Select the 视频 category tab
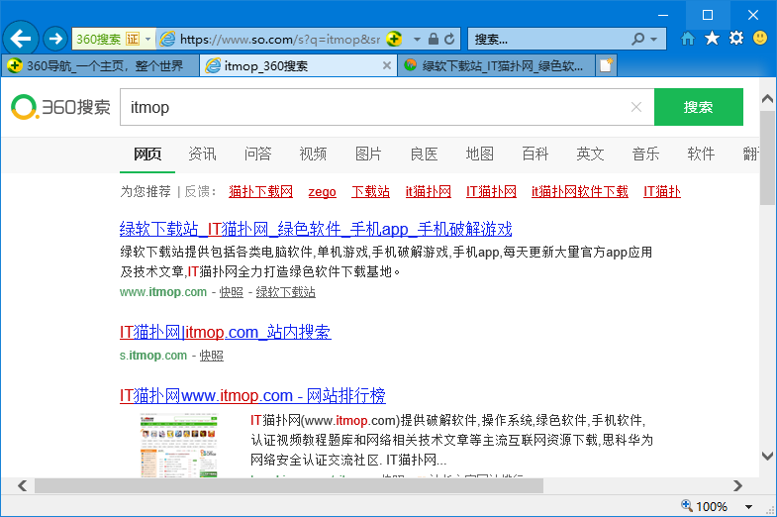 coord(313,155)
